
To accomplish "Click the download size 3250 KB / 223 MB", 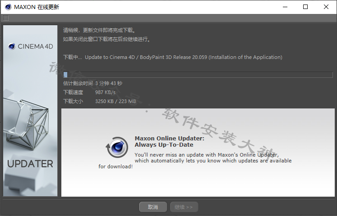I will tap(115, 101).
